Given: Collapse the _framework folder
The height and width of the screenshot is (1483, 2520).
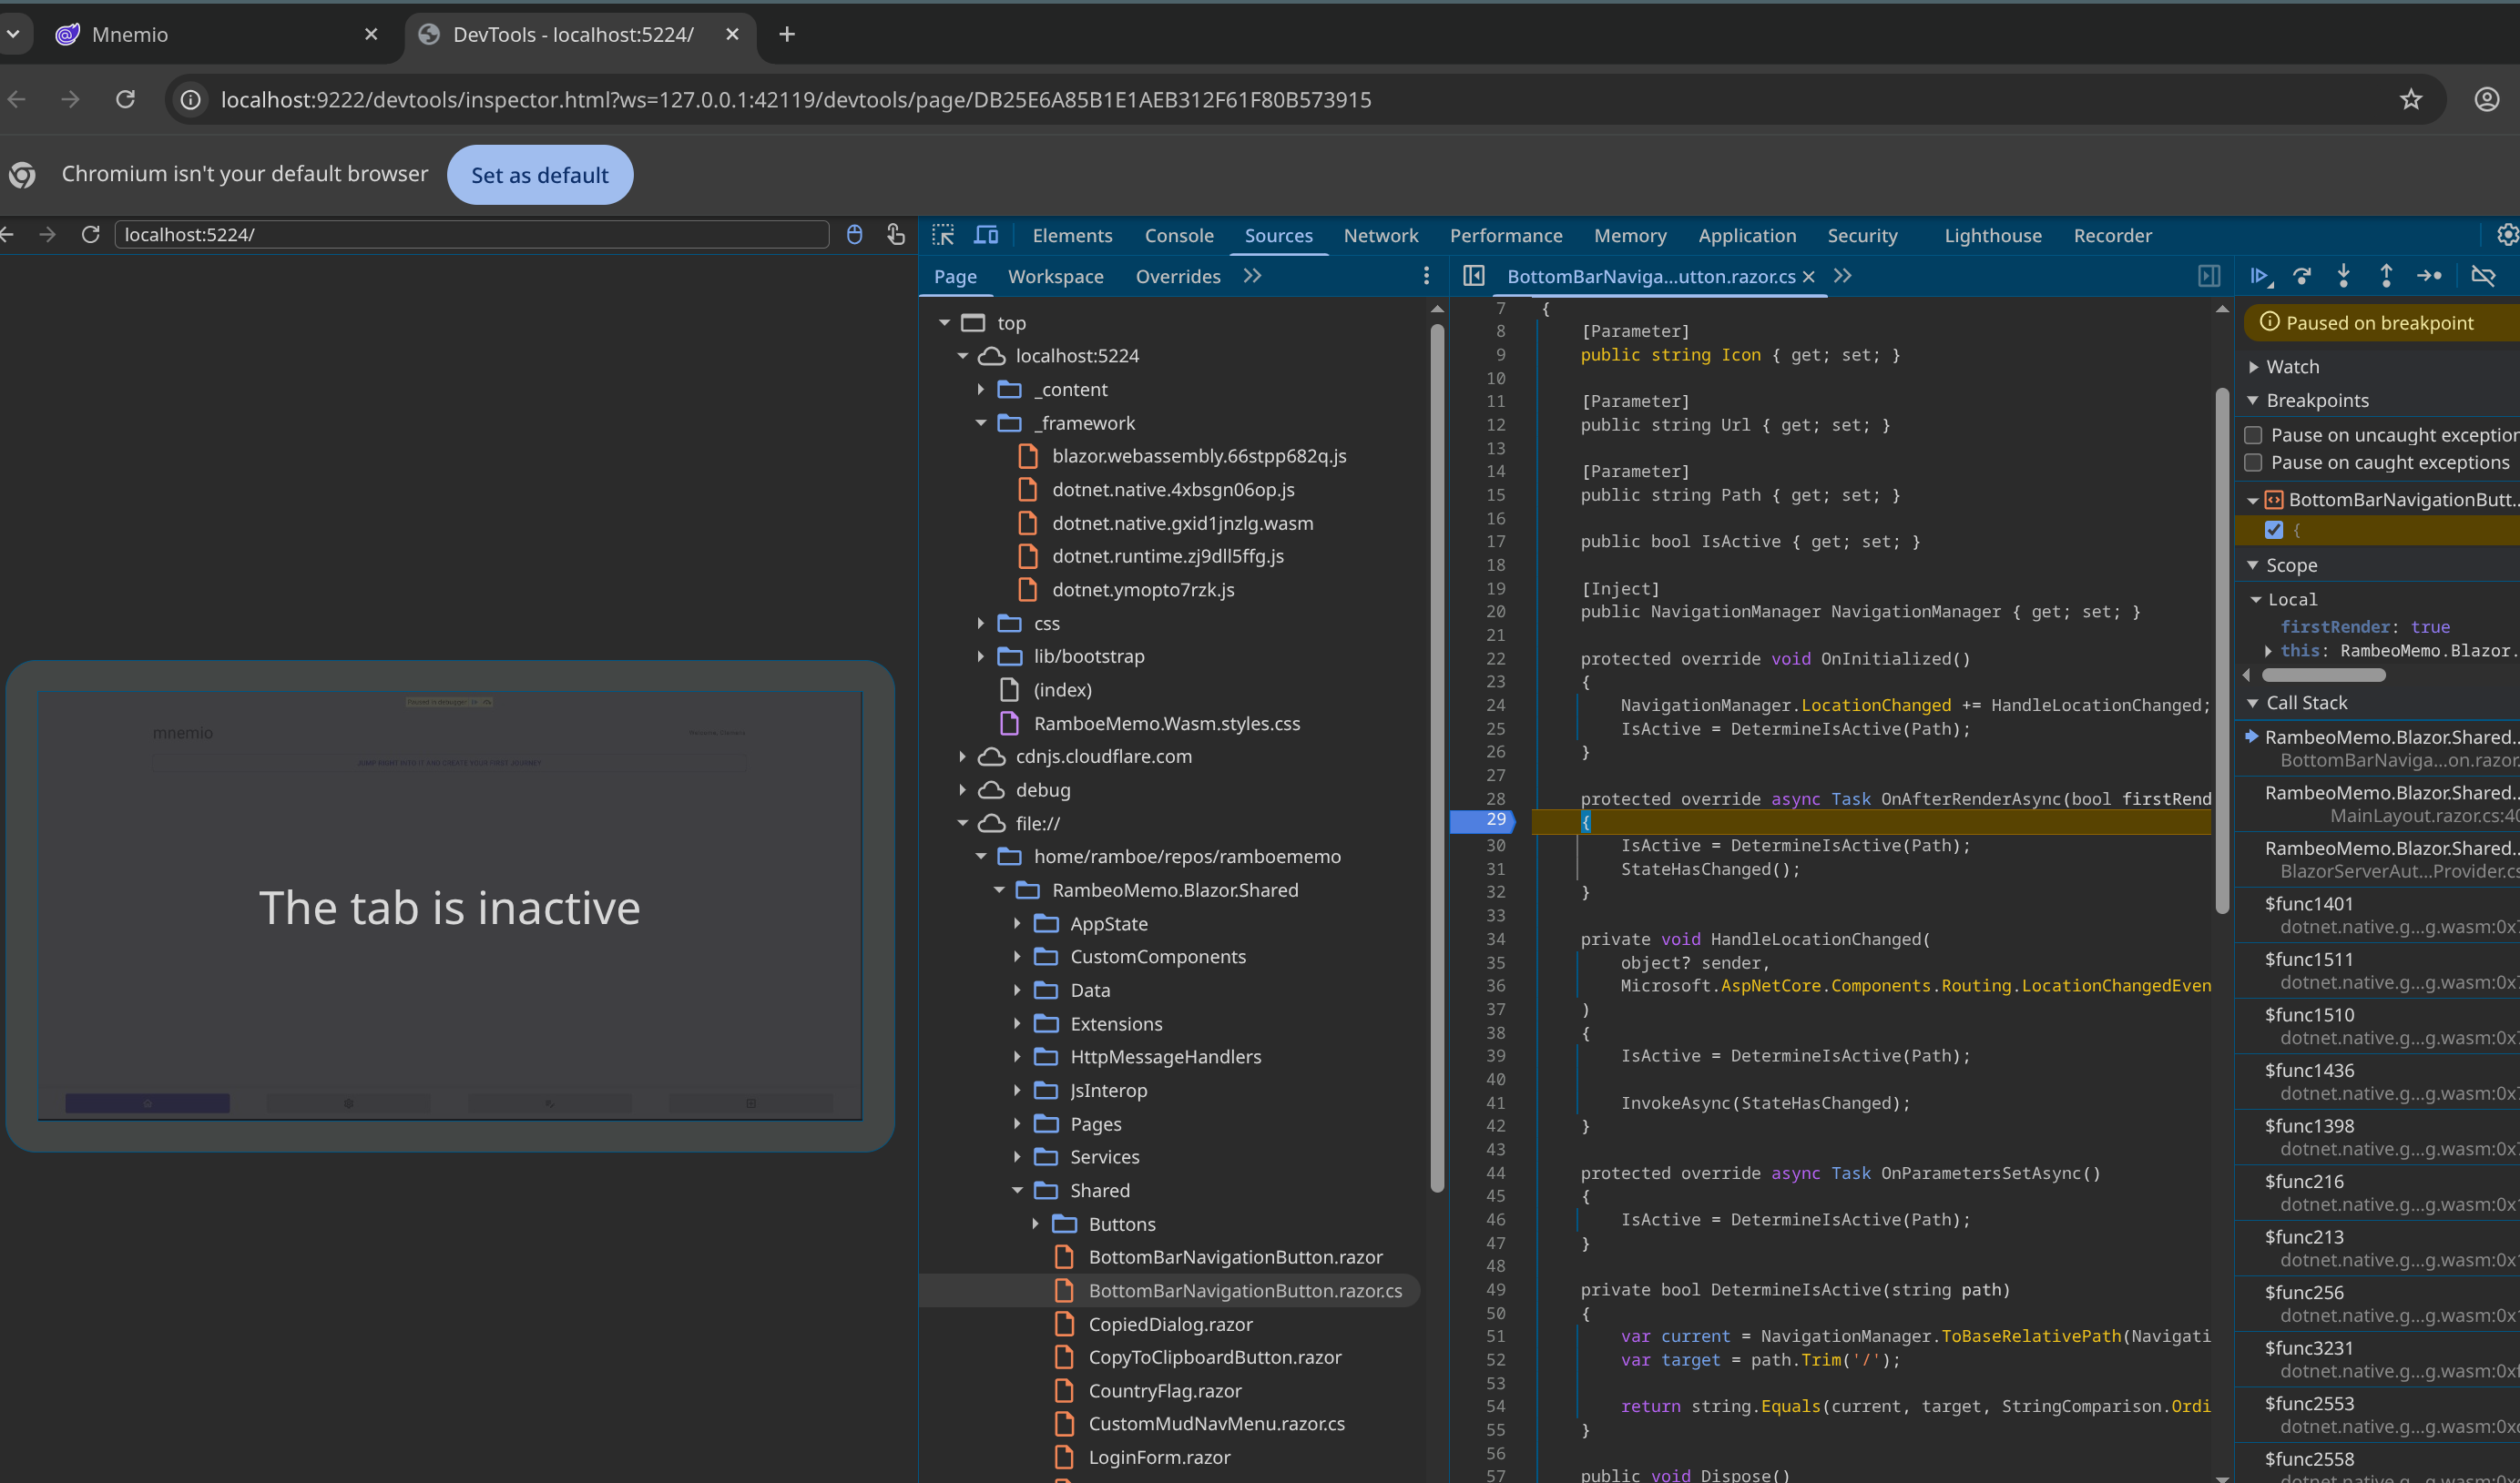Looking at the screenshot, I should pyautogui.click(x=981, y=422).
